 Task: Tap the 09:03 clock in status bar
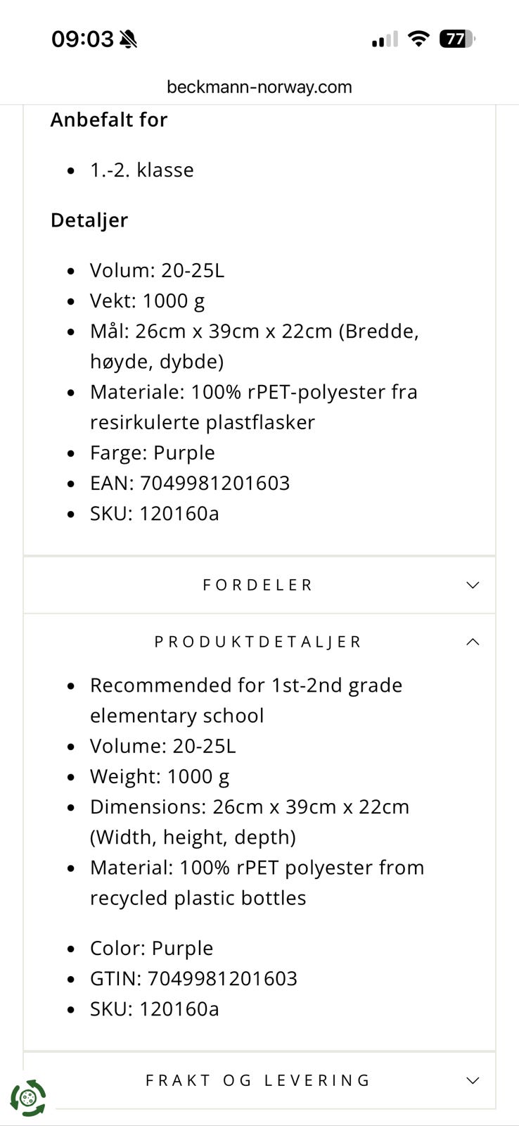tap(82, 39)
